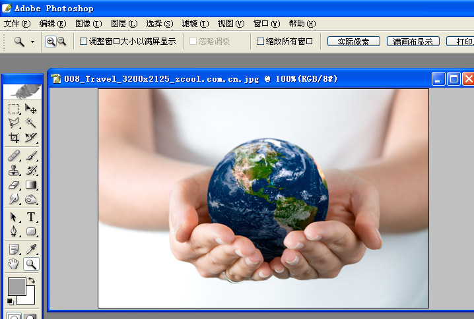Screen dimensions: 474x319
Task: Open the zoom tool preset dropdown arrow
Action: 32,42
